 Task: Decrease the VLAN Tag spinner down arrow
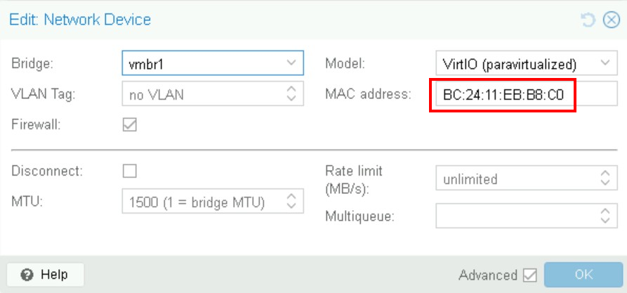click(291, 98)
